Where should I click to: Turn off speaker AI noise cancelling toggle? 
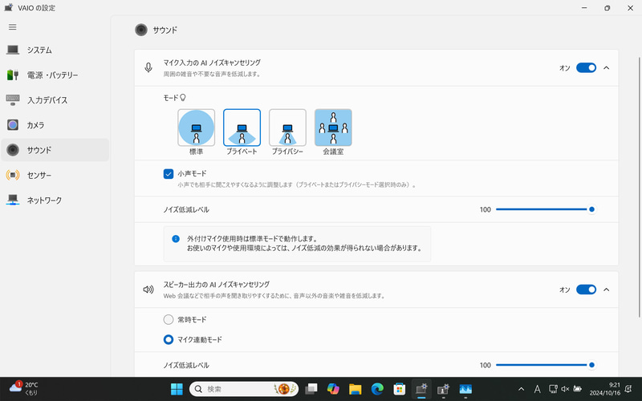click(587, 290)
